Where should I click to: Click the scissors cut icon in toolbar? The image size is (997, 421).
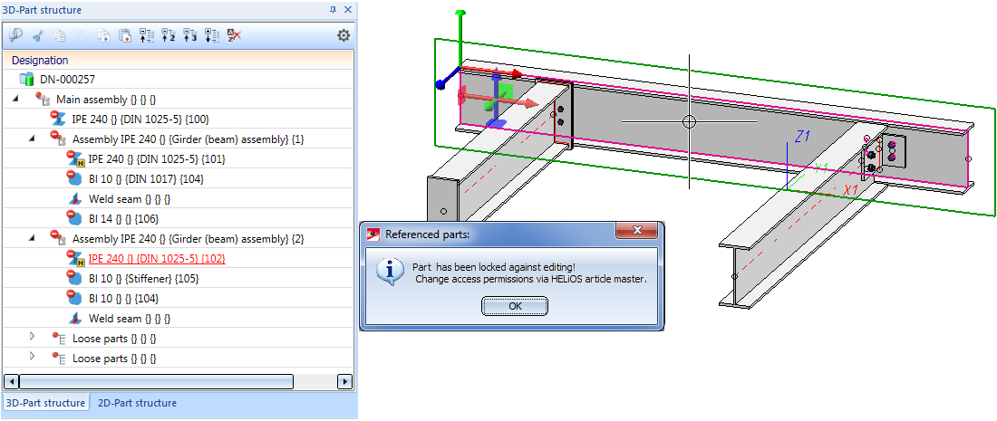click(x=37, y=35)
